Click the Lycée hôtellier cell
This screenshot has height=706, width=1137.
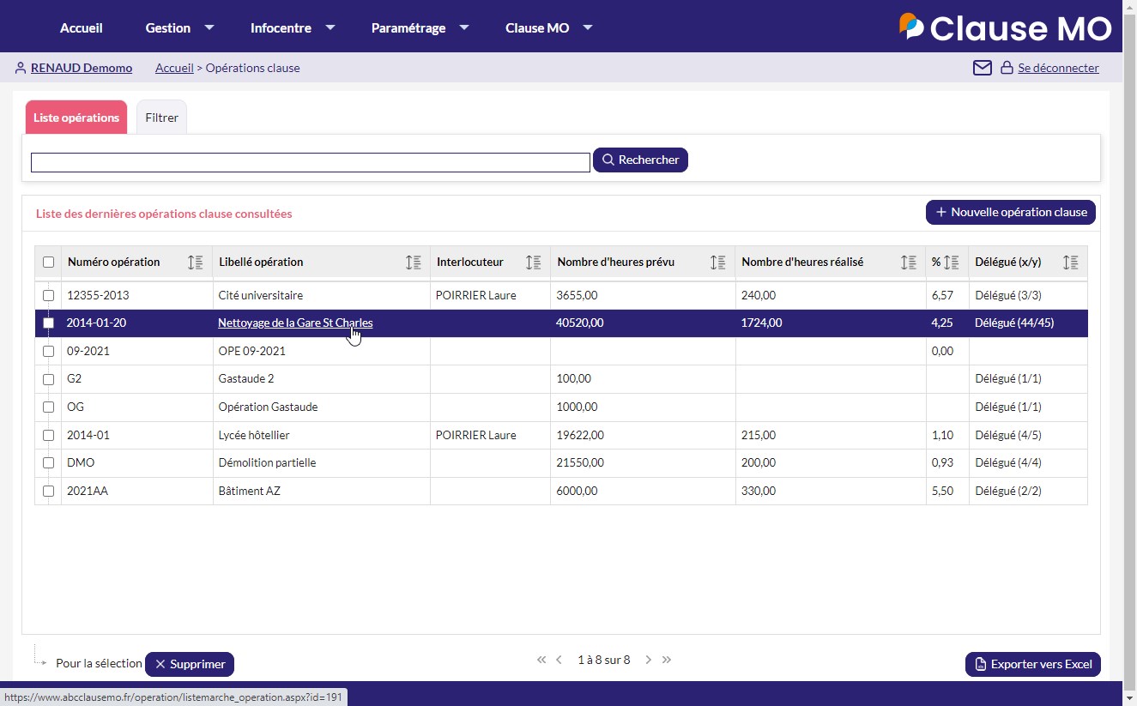point(322,436)
